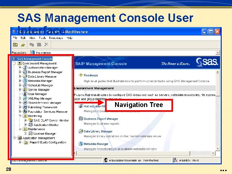Select Schedule Manager in the tree

40,85
